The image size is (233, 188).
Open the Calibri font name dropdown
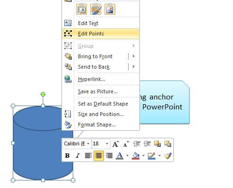(x=77, y=143)
